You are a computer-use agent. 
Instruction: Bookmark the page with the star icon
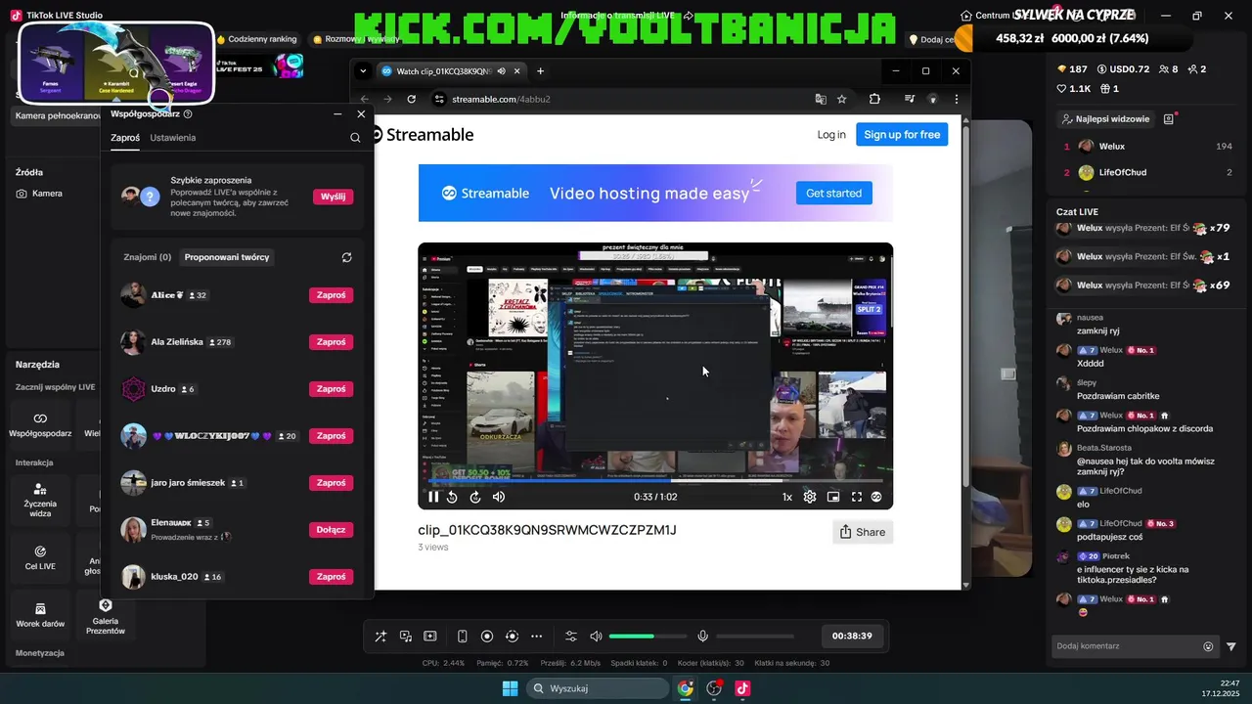pos(841,99)
